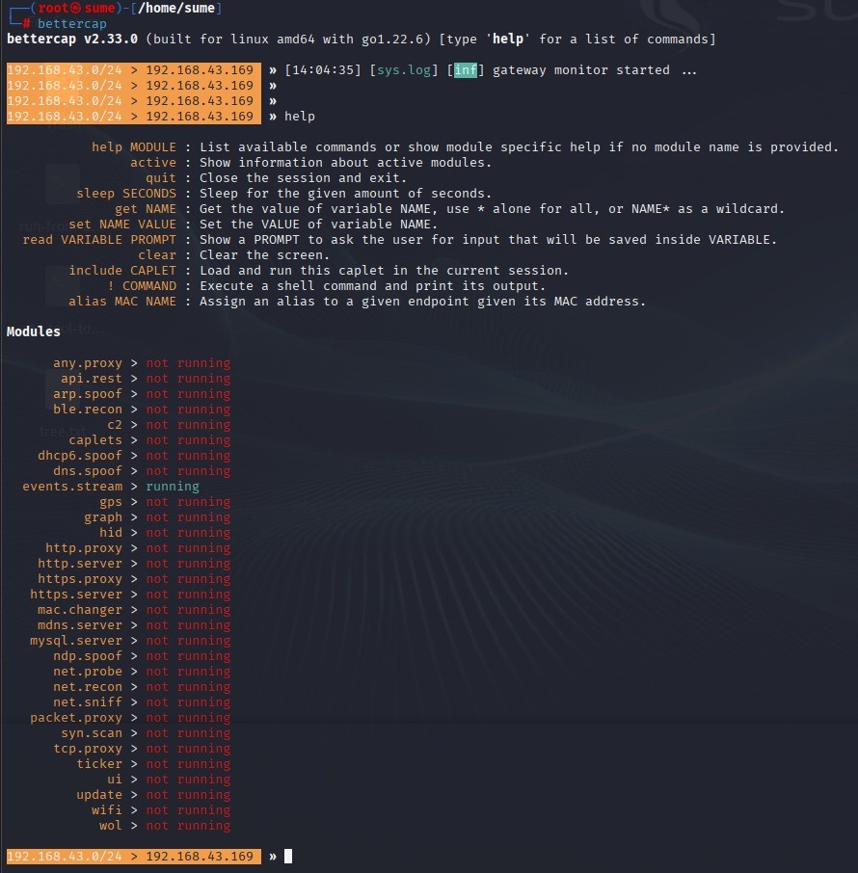Click the '[14:04:35]' timestamp
Image resolution: width=858 pixels, height=873 pixels.
coord(323,70)
